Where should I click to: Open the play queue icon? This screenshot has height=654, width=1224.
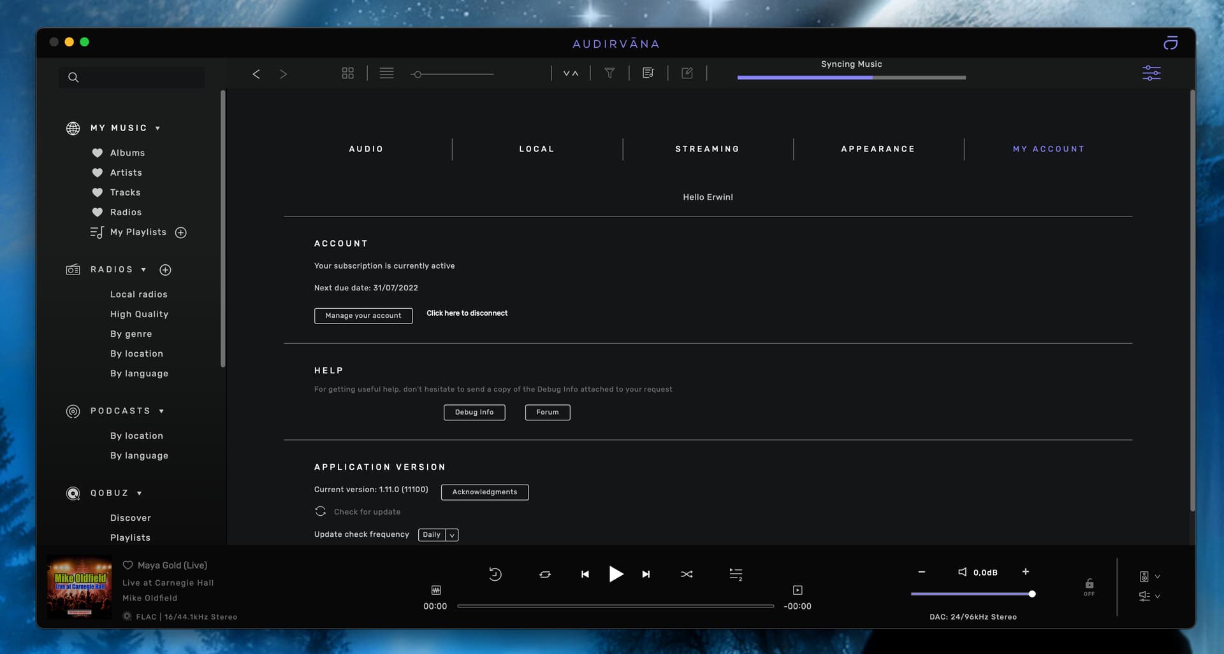736,574
